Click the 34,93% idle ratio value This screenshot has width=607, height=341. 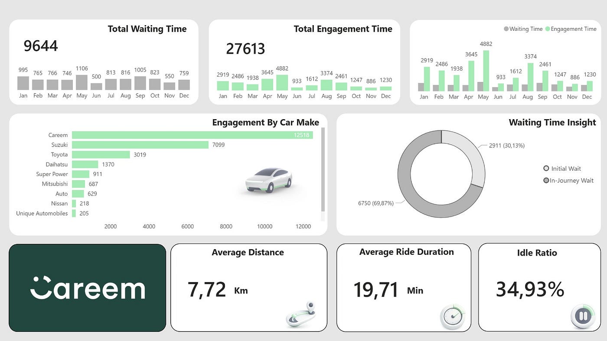530,289
